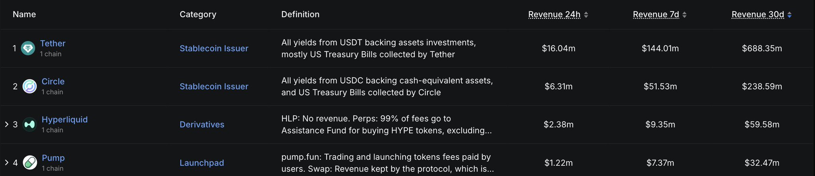Open the Derivatives category link
Screen dimensions: 815x176
coord(202,124)
